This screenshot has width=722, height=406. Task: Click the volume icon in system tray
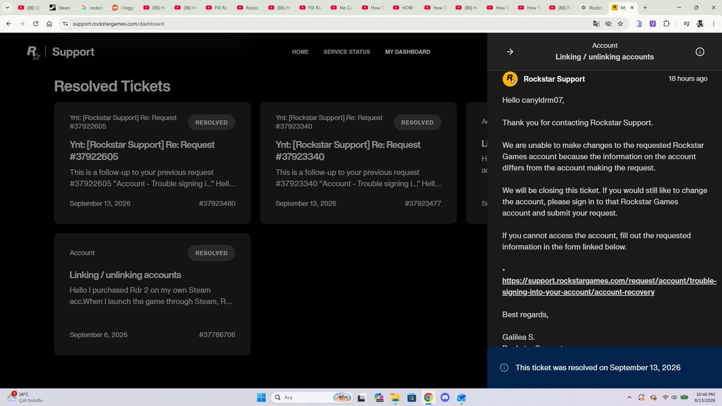click(x=674, y=398)
